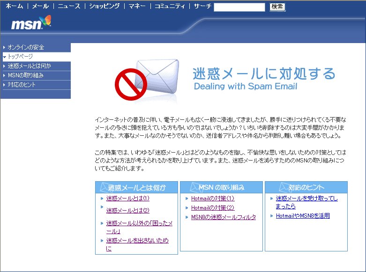Open link 迷惑メールを出さないために
Screen dimensions: 366x272
coord(137,244)
